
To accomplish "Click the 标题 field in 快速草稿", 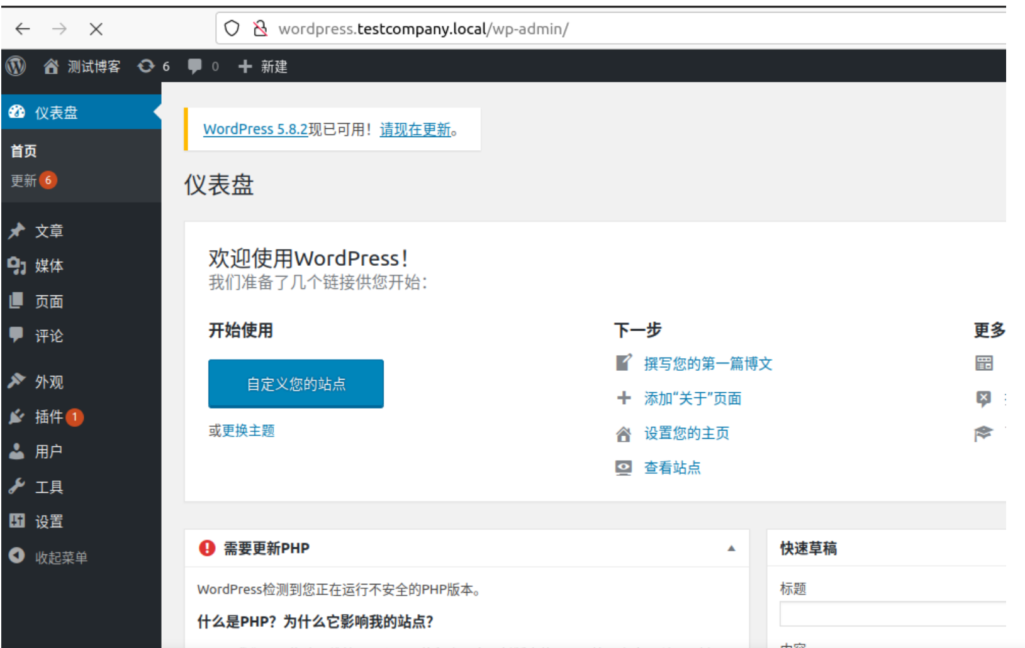I will click(x=893, y=613).
